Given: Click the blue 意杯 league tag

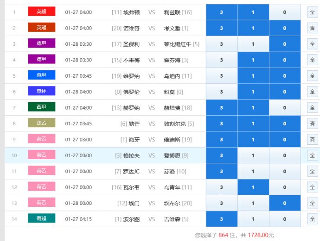Looking at the screenshot, I should (41, 91).
